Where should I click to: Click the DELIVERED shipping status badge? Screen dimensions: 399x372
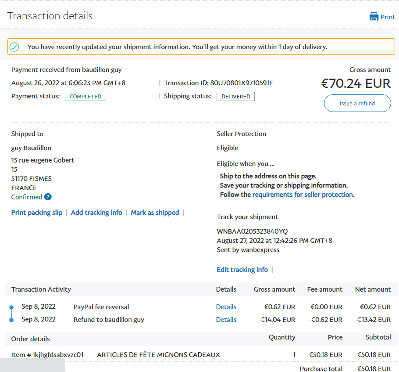pyautogui.click(x=235, y=97)
